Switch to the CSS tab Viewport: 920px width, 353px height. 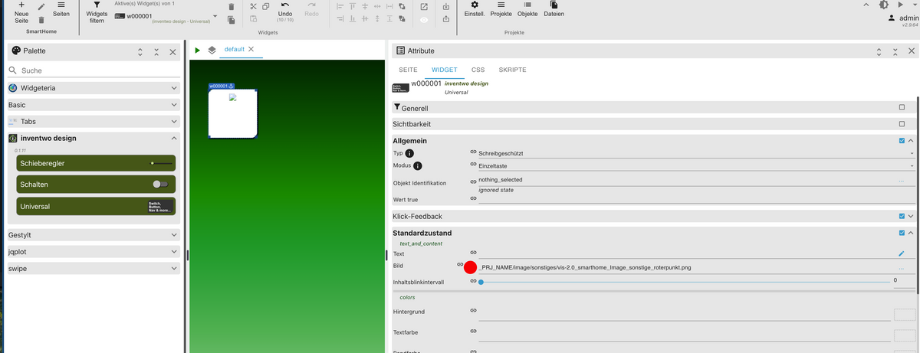[478, 70]
